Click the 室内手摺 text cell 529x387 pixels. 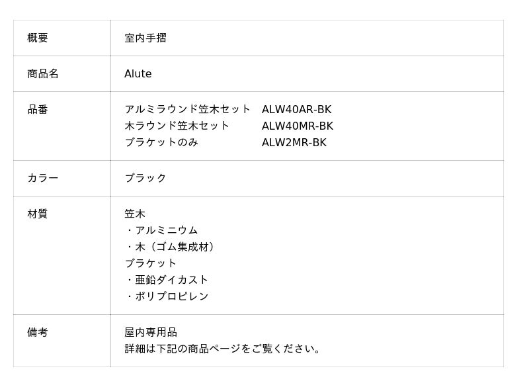tap(145, 38)
